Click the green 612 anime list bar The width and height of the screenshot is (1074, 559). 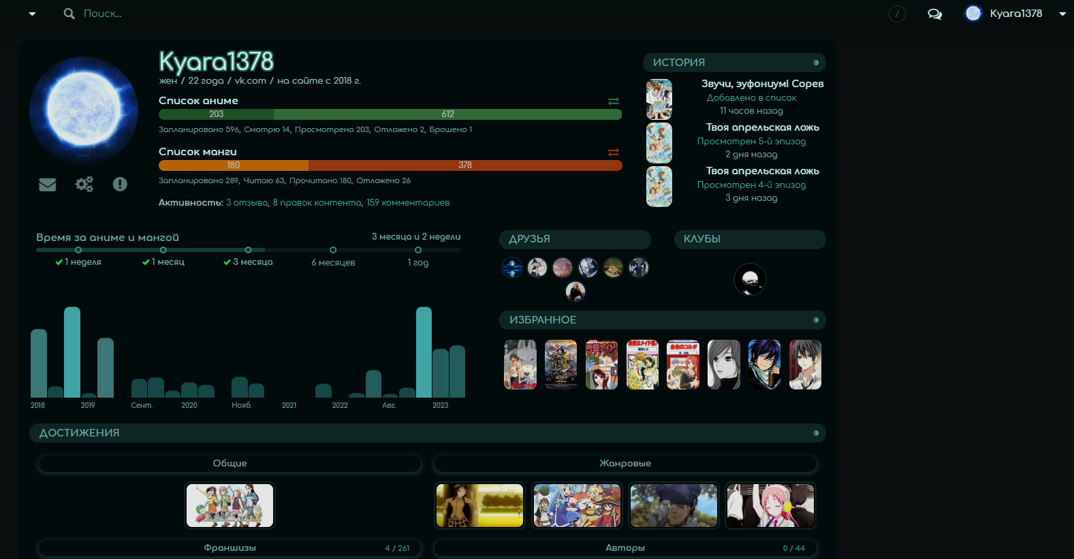[x=447, y=114]
